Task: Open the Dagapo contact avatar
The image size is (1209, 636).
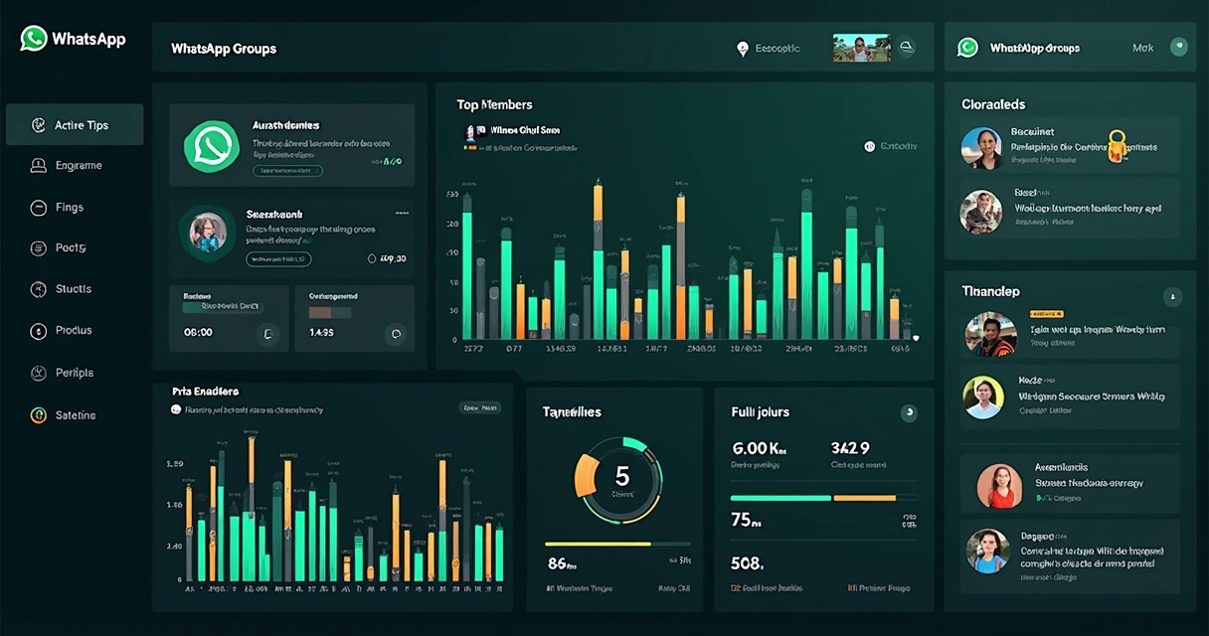Action: click(988, 551)
